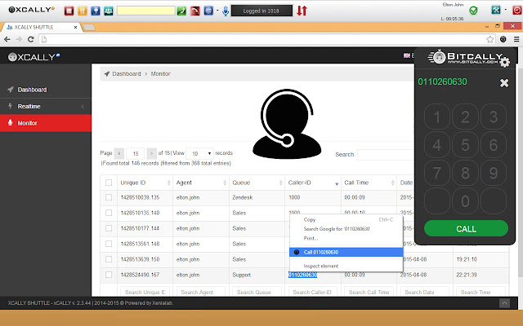Go to next page button
The image size is (523, 326).
tap(151, 153)
